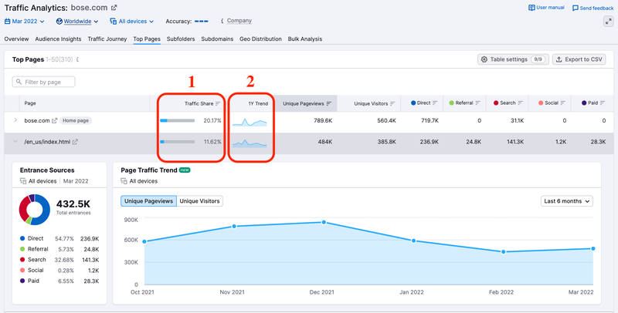Screen dimensions: 618x313
Task: Switch to the Subdomains tab
Action: (217, 39)
